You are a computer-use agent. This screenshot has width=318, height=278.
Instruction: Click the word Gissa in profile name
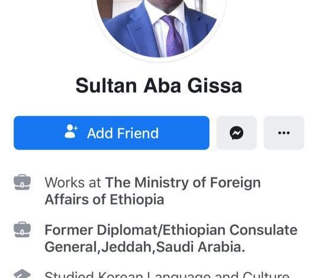pos(215,86)
